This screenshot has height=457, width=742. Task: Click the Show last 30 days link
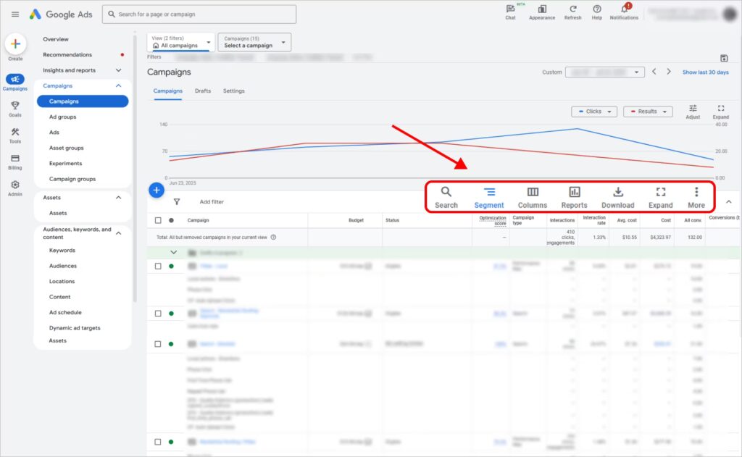point(705,72)
